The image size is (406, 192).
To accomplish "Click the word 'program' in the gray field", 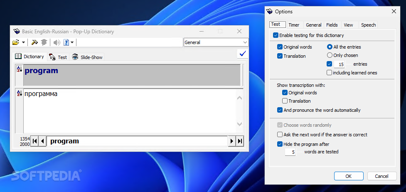I will 41,71.
